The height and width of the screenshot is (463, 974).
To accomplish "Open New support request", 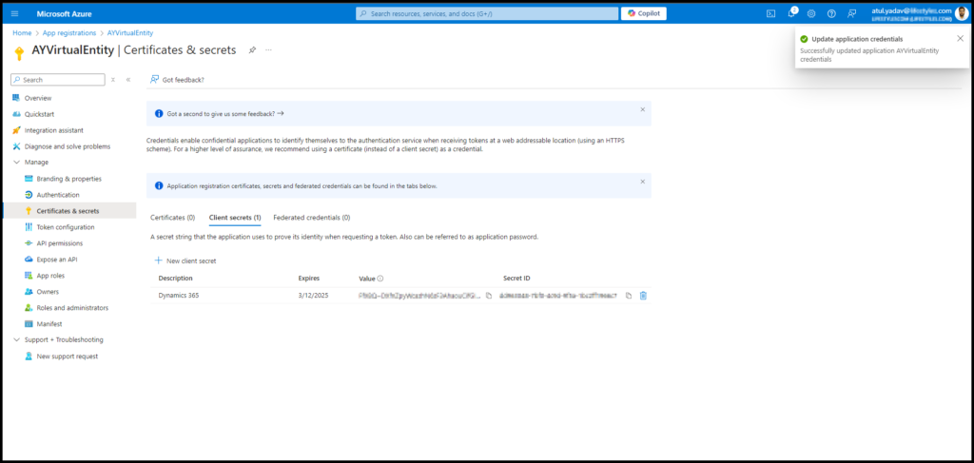I will pyautogui.click(x=68, y=357).
